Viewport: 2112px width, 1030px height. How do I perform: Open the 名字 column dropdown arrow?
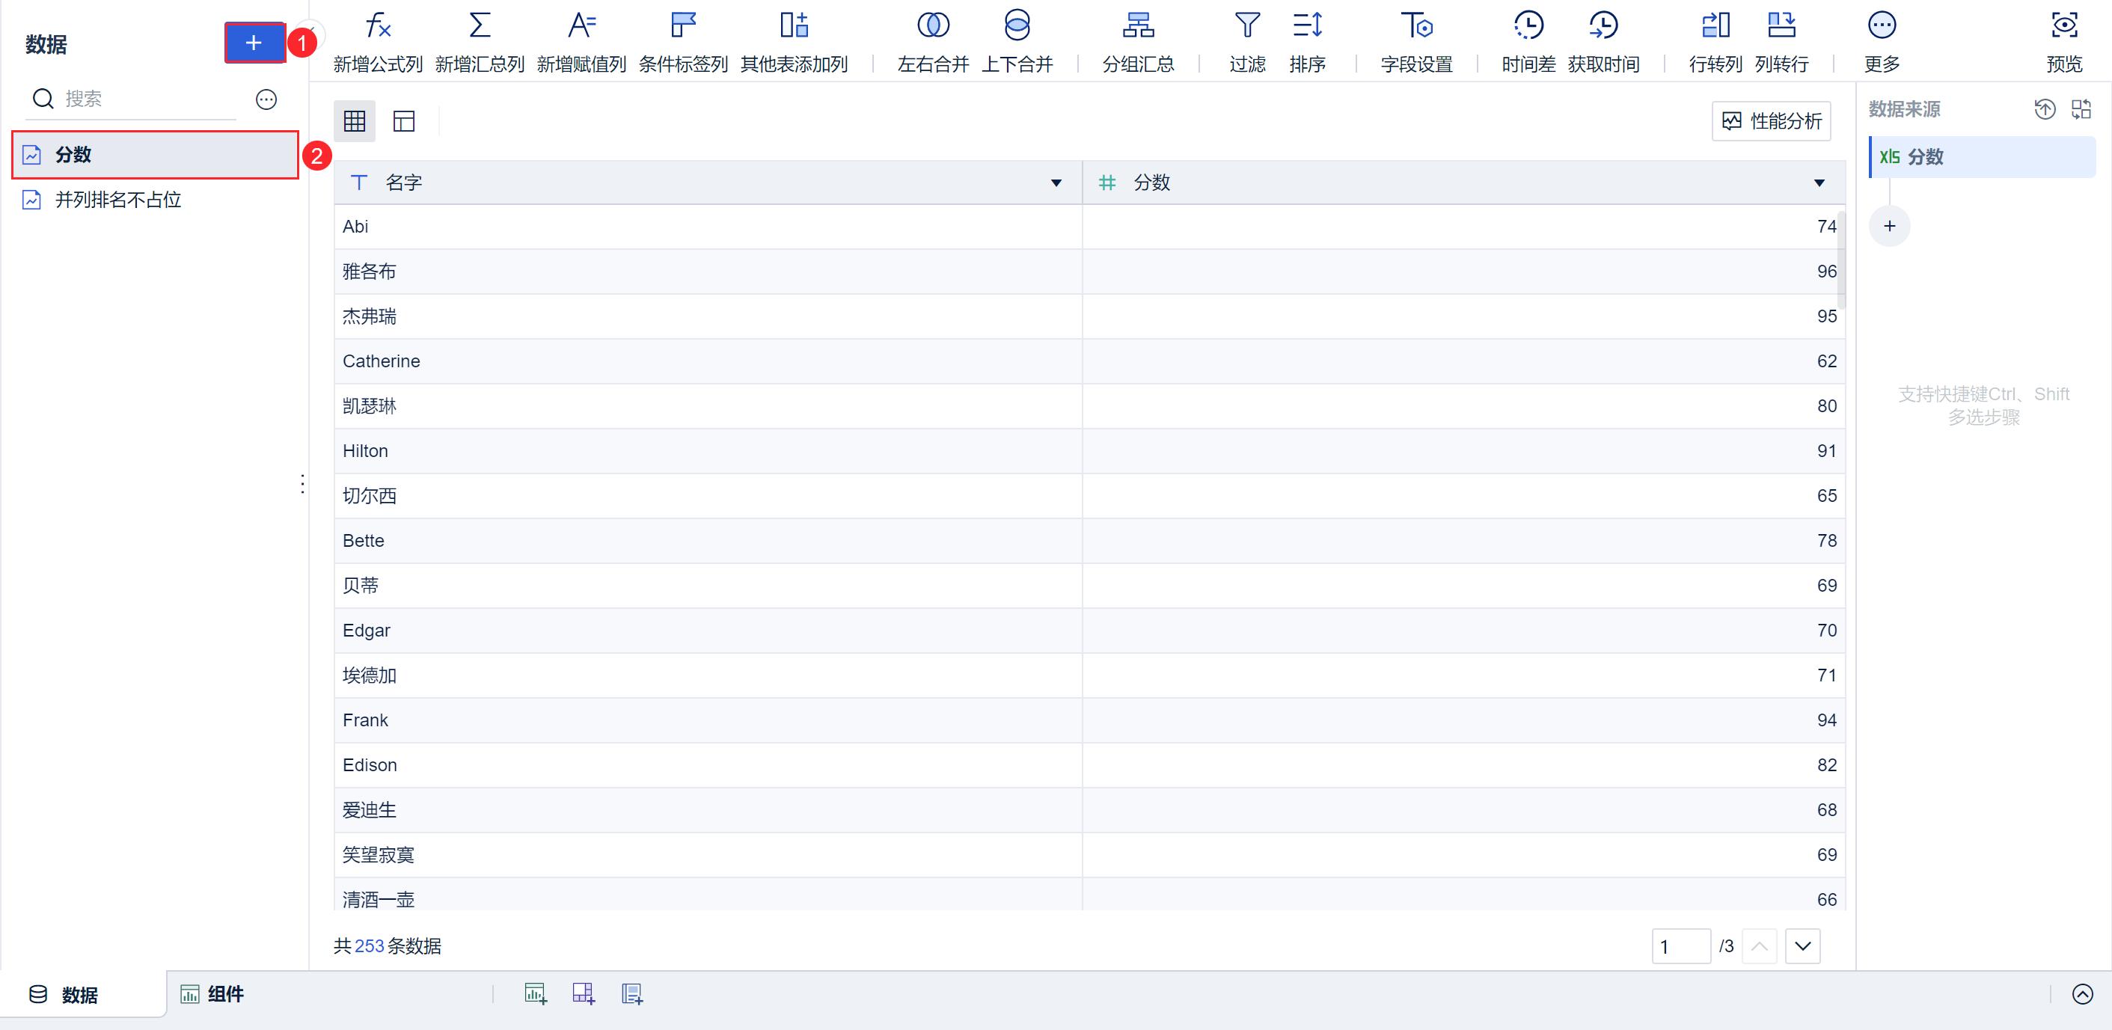click(x=1056, y=183)
